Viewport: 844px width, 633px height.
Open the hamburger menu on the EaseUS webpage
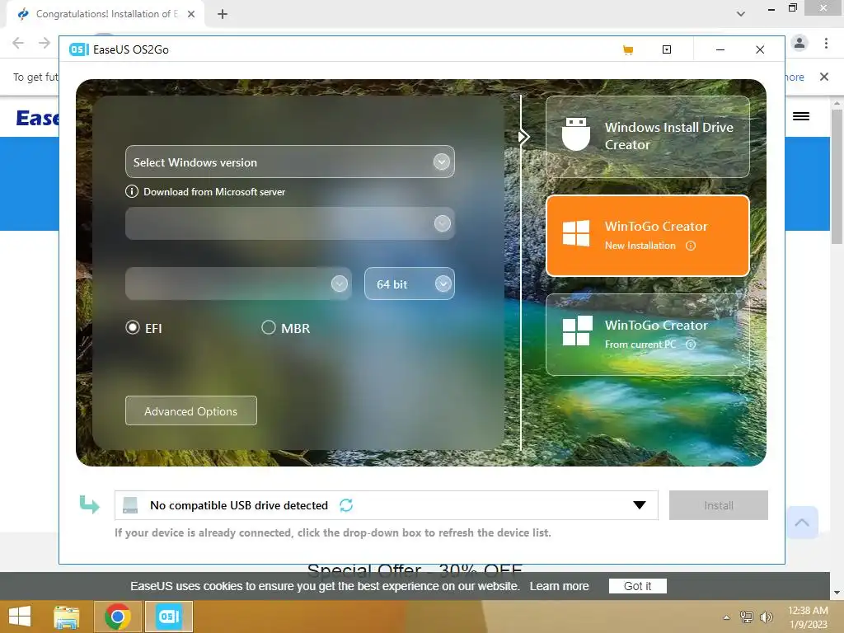click(x=801, y=116)
